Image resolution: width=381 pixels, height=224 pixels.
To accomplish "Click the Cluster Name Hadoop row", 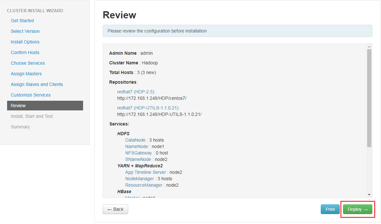I will 133,63.
